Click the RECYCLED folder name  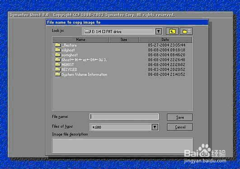[70, 69]
